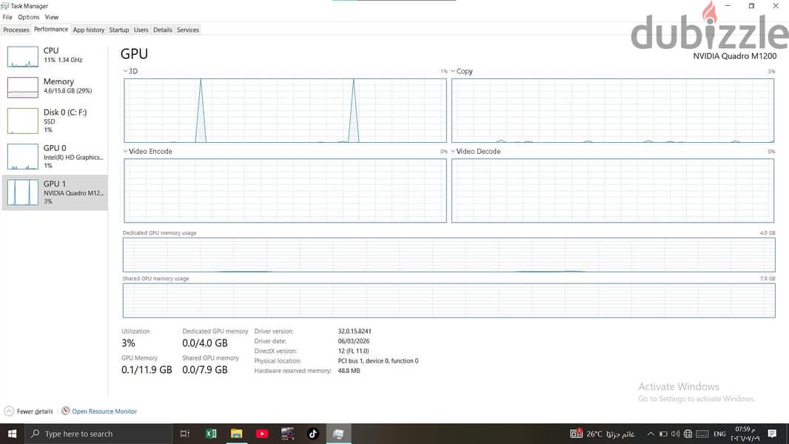This screenshot has height=444, width=789.
Task: Open the Options menu
Action: coord(29,17)
